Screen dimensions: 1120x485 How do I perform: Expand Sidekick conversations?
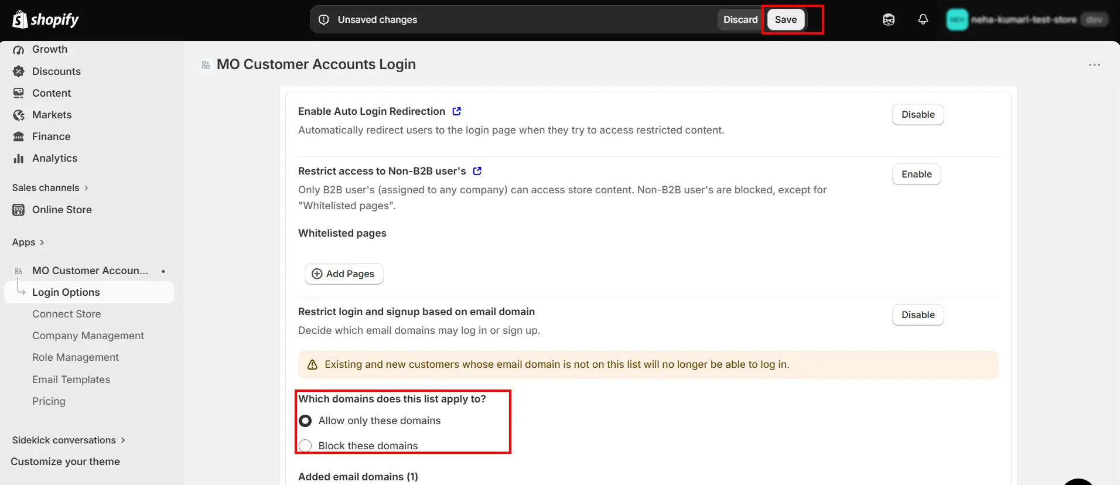point(69,440)
